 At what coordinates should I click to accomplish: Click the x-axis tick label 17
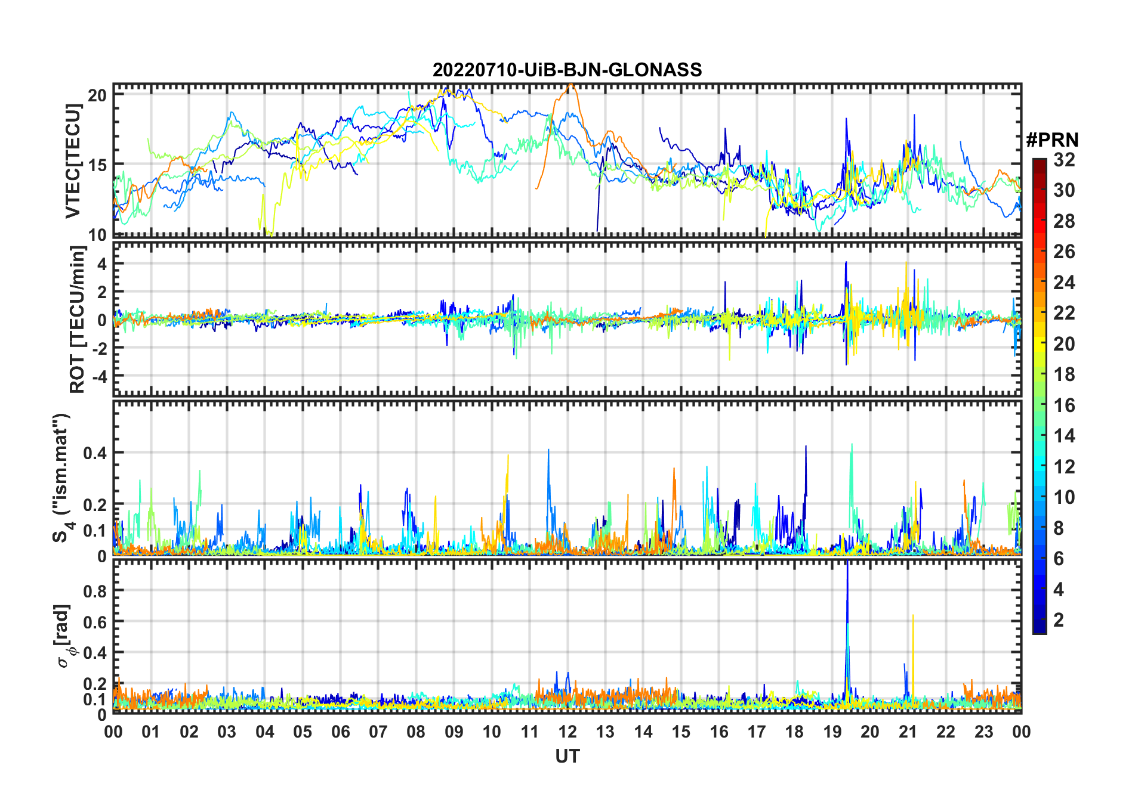tap(757, 732)
